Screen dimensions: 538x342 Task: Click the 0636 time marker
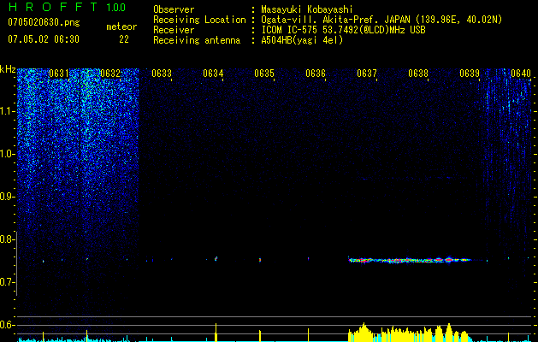click(x=316, y=74)
